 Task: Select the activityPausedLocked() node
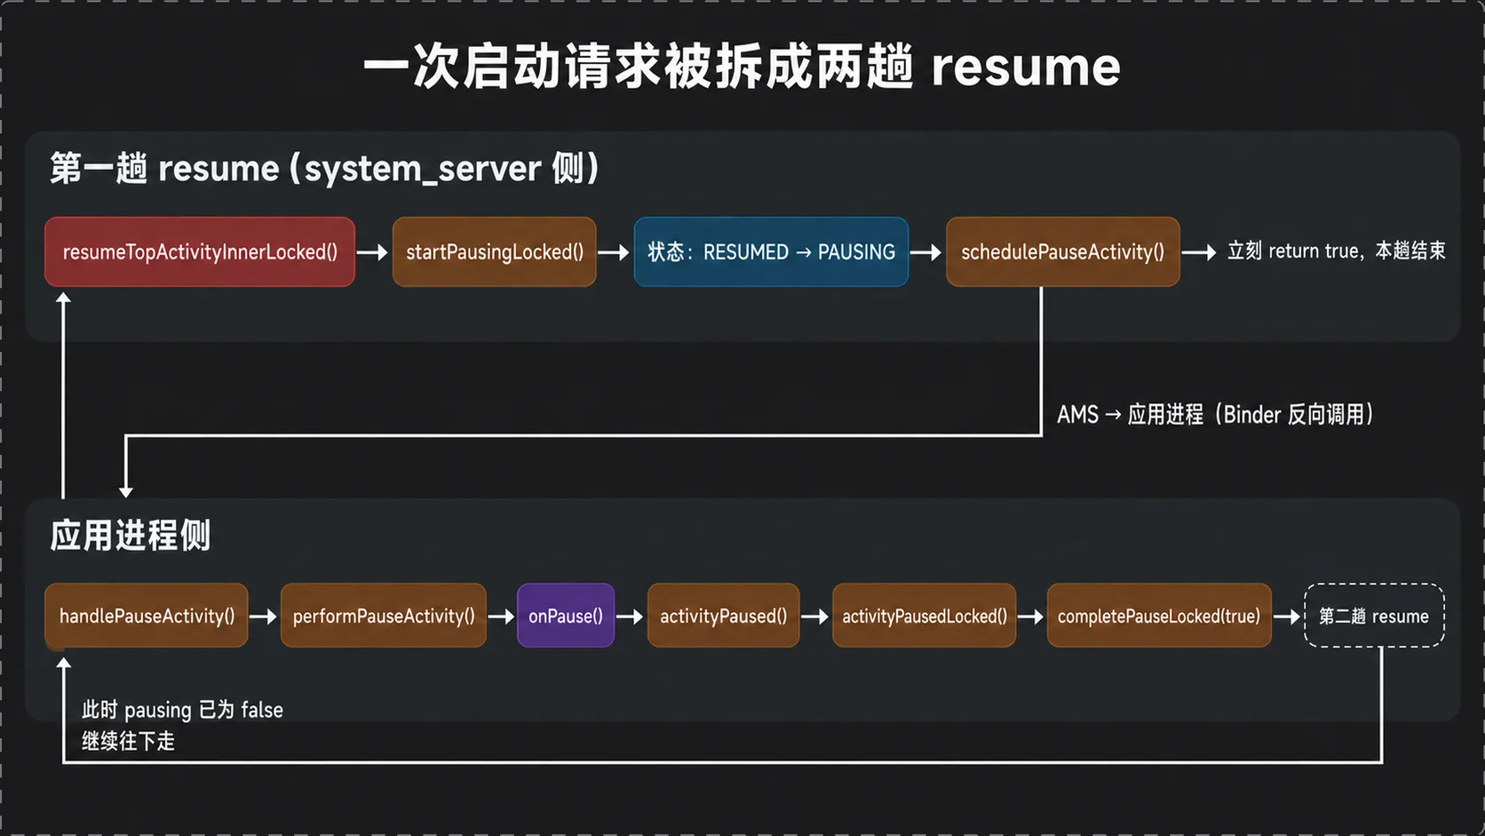pos(925,616)
